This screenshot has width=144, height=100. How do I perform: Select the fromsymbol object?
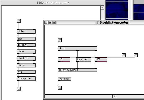click(x=26, y=78)
